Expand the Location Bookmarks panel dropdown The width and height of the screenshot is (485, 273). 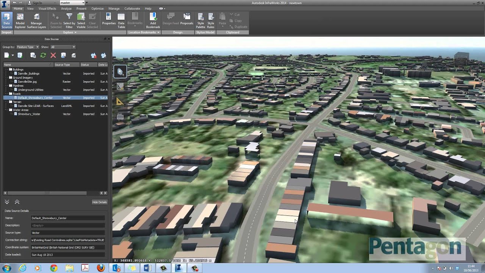point(144,32)
